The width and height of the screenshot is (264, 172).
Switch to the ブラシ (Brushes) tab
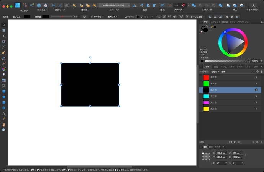pos(232,22)
